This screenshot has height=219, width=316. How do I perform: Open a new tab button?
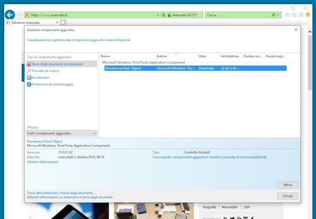[63, 22]
